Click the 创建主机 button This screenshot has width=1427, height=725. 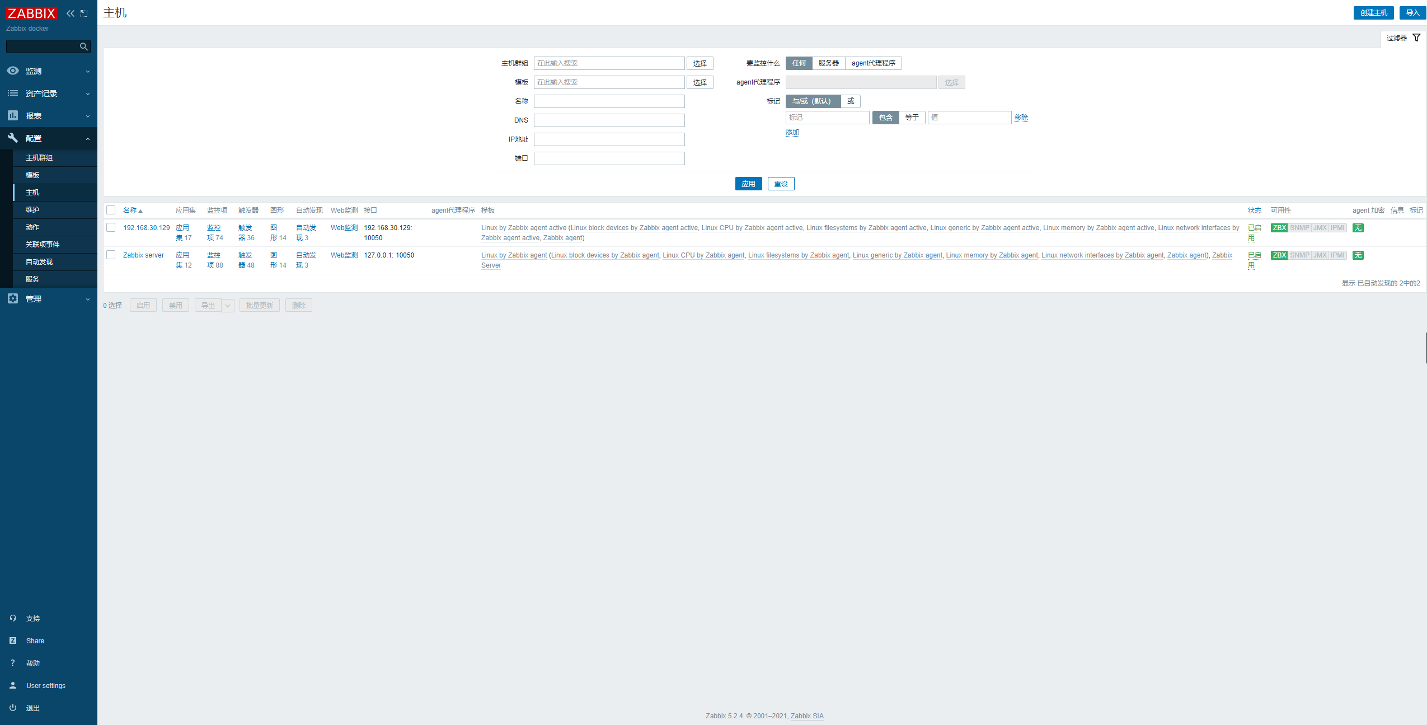click(1373, 13)
